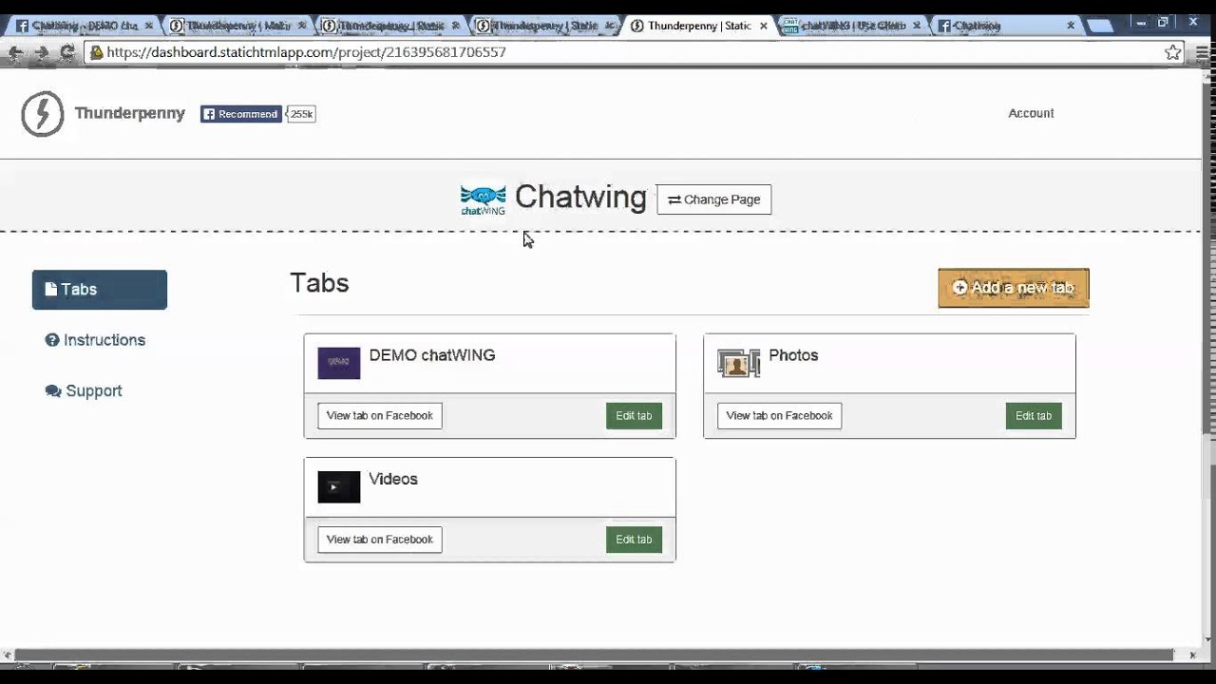Select the Tabs sidebar item
The image size is (1216, 684).
click(100, 290)
